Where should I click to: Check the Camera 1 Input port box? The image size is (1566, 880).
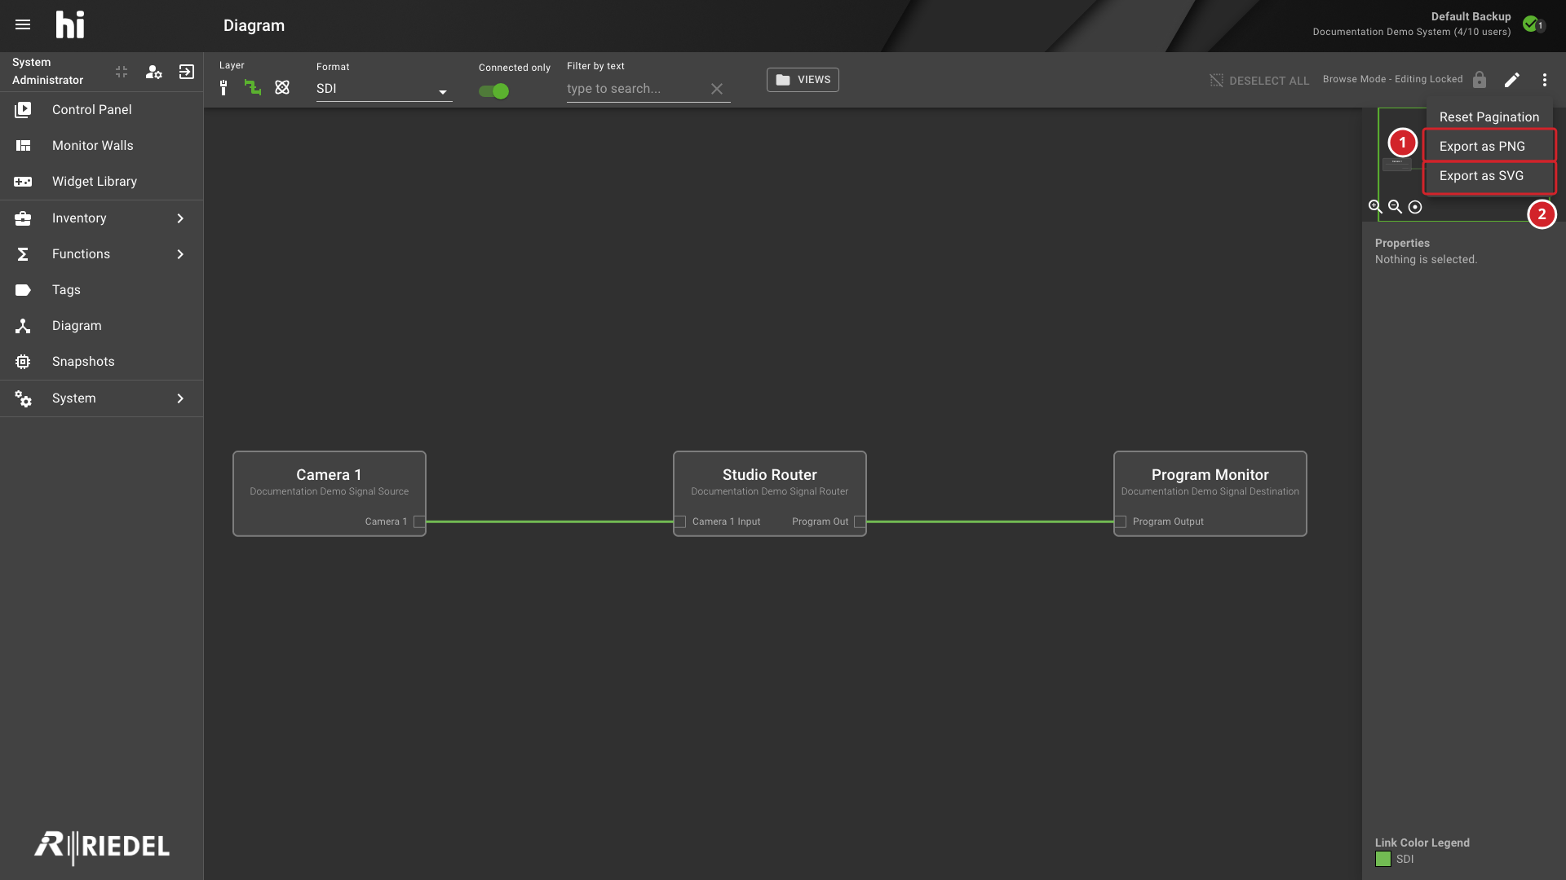tap(680, 521)
